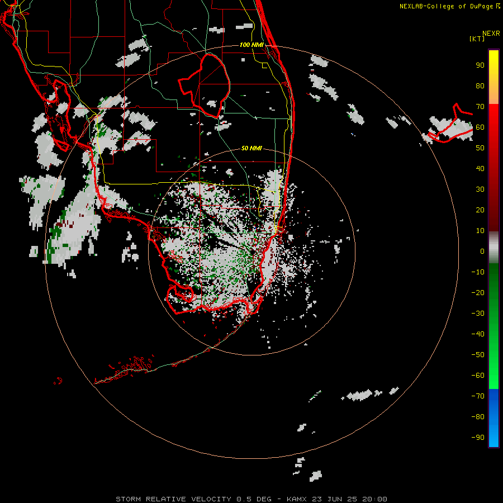Click the -50 value on velocity scale
The image size is (503, 503).
click(478, 355)
